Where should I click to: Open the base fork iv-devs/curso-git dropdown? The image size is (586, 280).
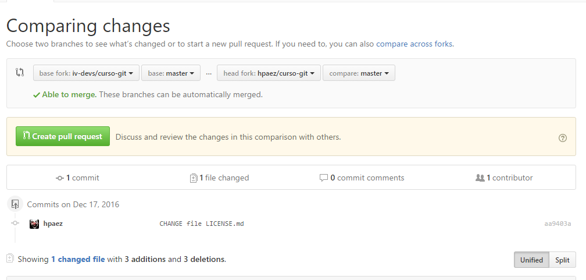coord(86,73)
